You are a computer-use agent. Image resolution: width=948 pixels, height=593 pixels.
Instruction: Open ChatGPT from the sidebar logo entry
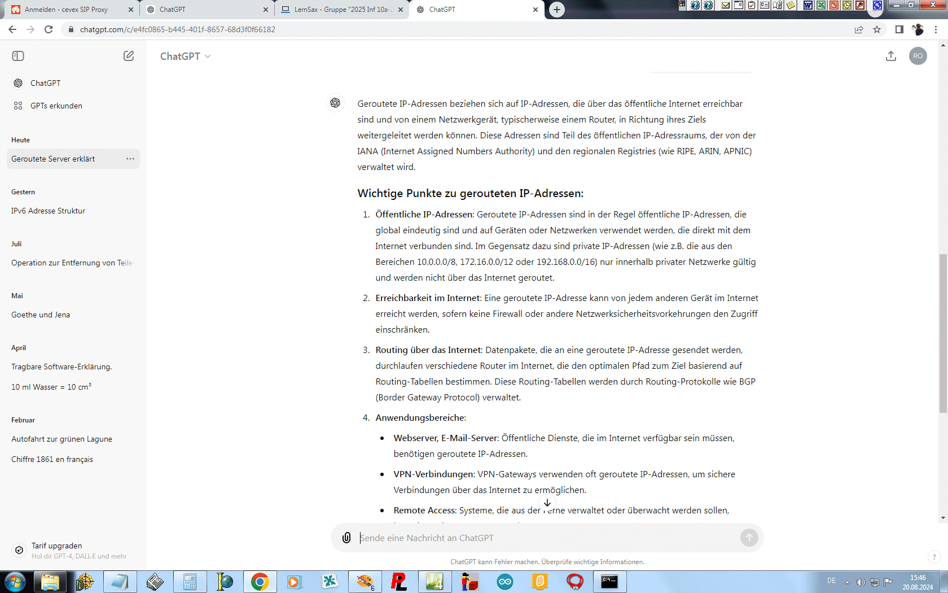(x=73, y=83)
